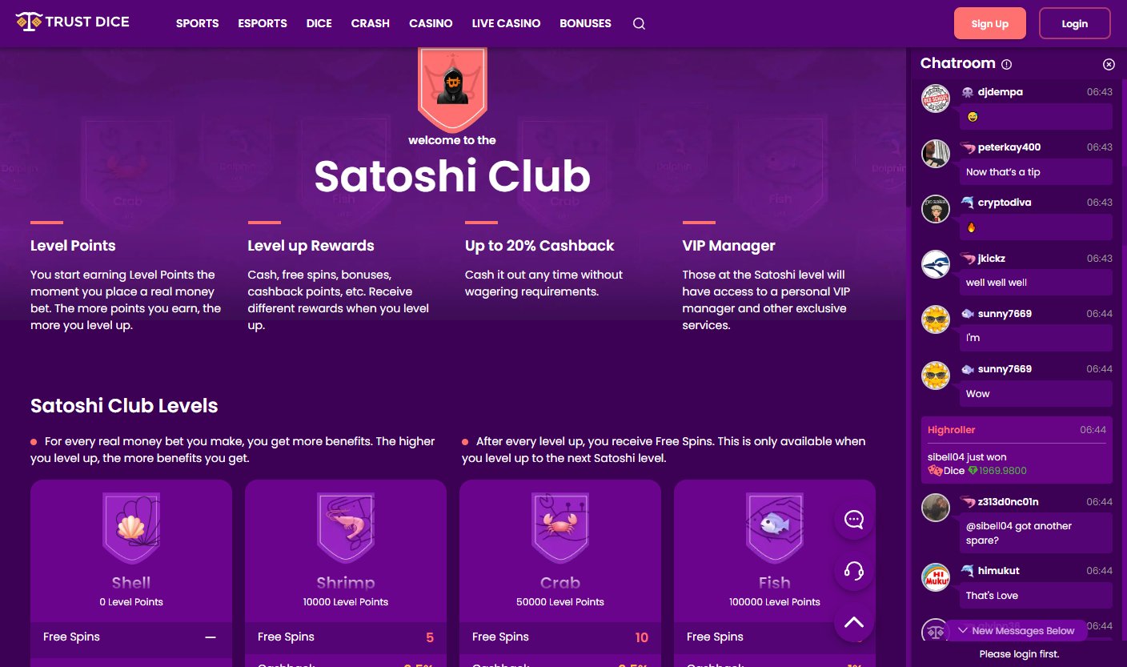
Task: Open the BONUSES menu item
Action: pyautogui.click(x=585, y=23)
